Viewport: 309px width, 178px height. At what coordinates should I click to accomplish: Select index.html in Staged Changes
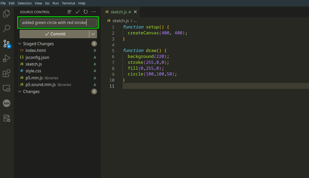36,50
